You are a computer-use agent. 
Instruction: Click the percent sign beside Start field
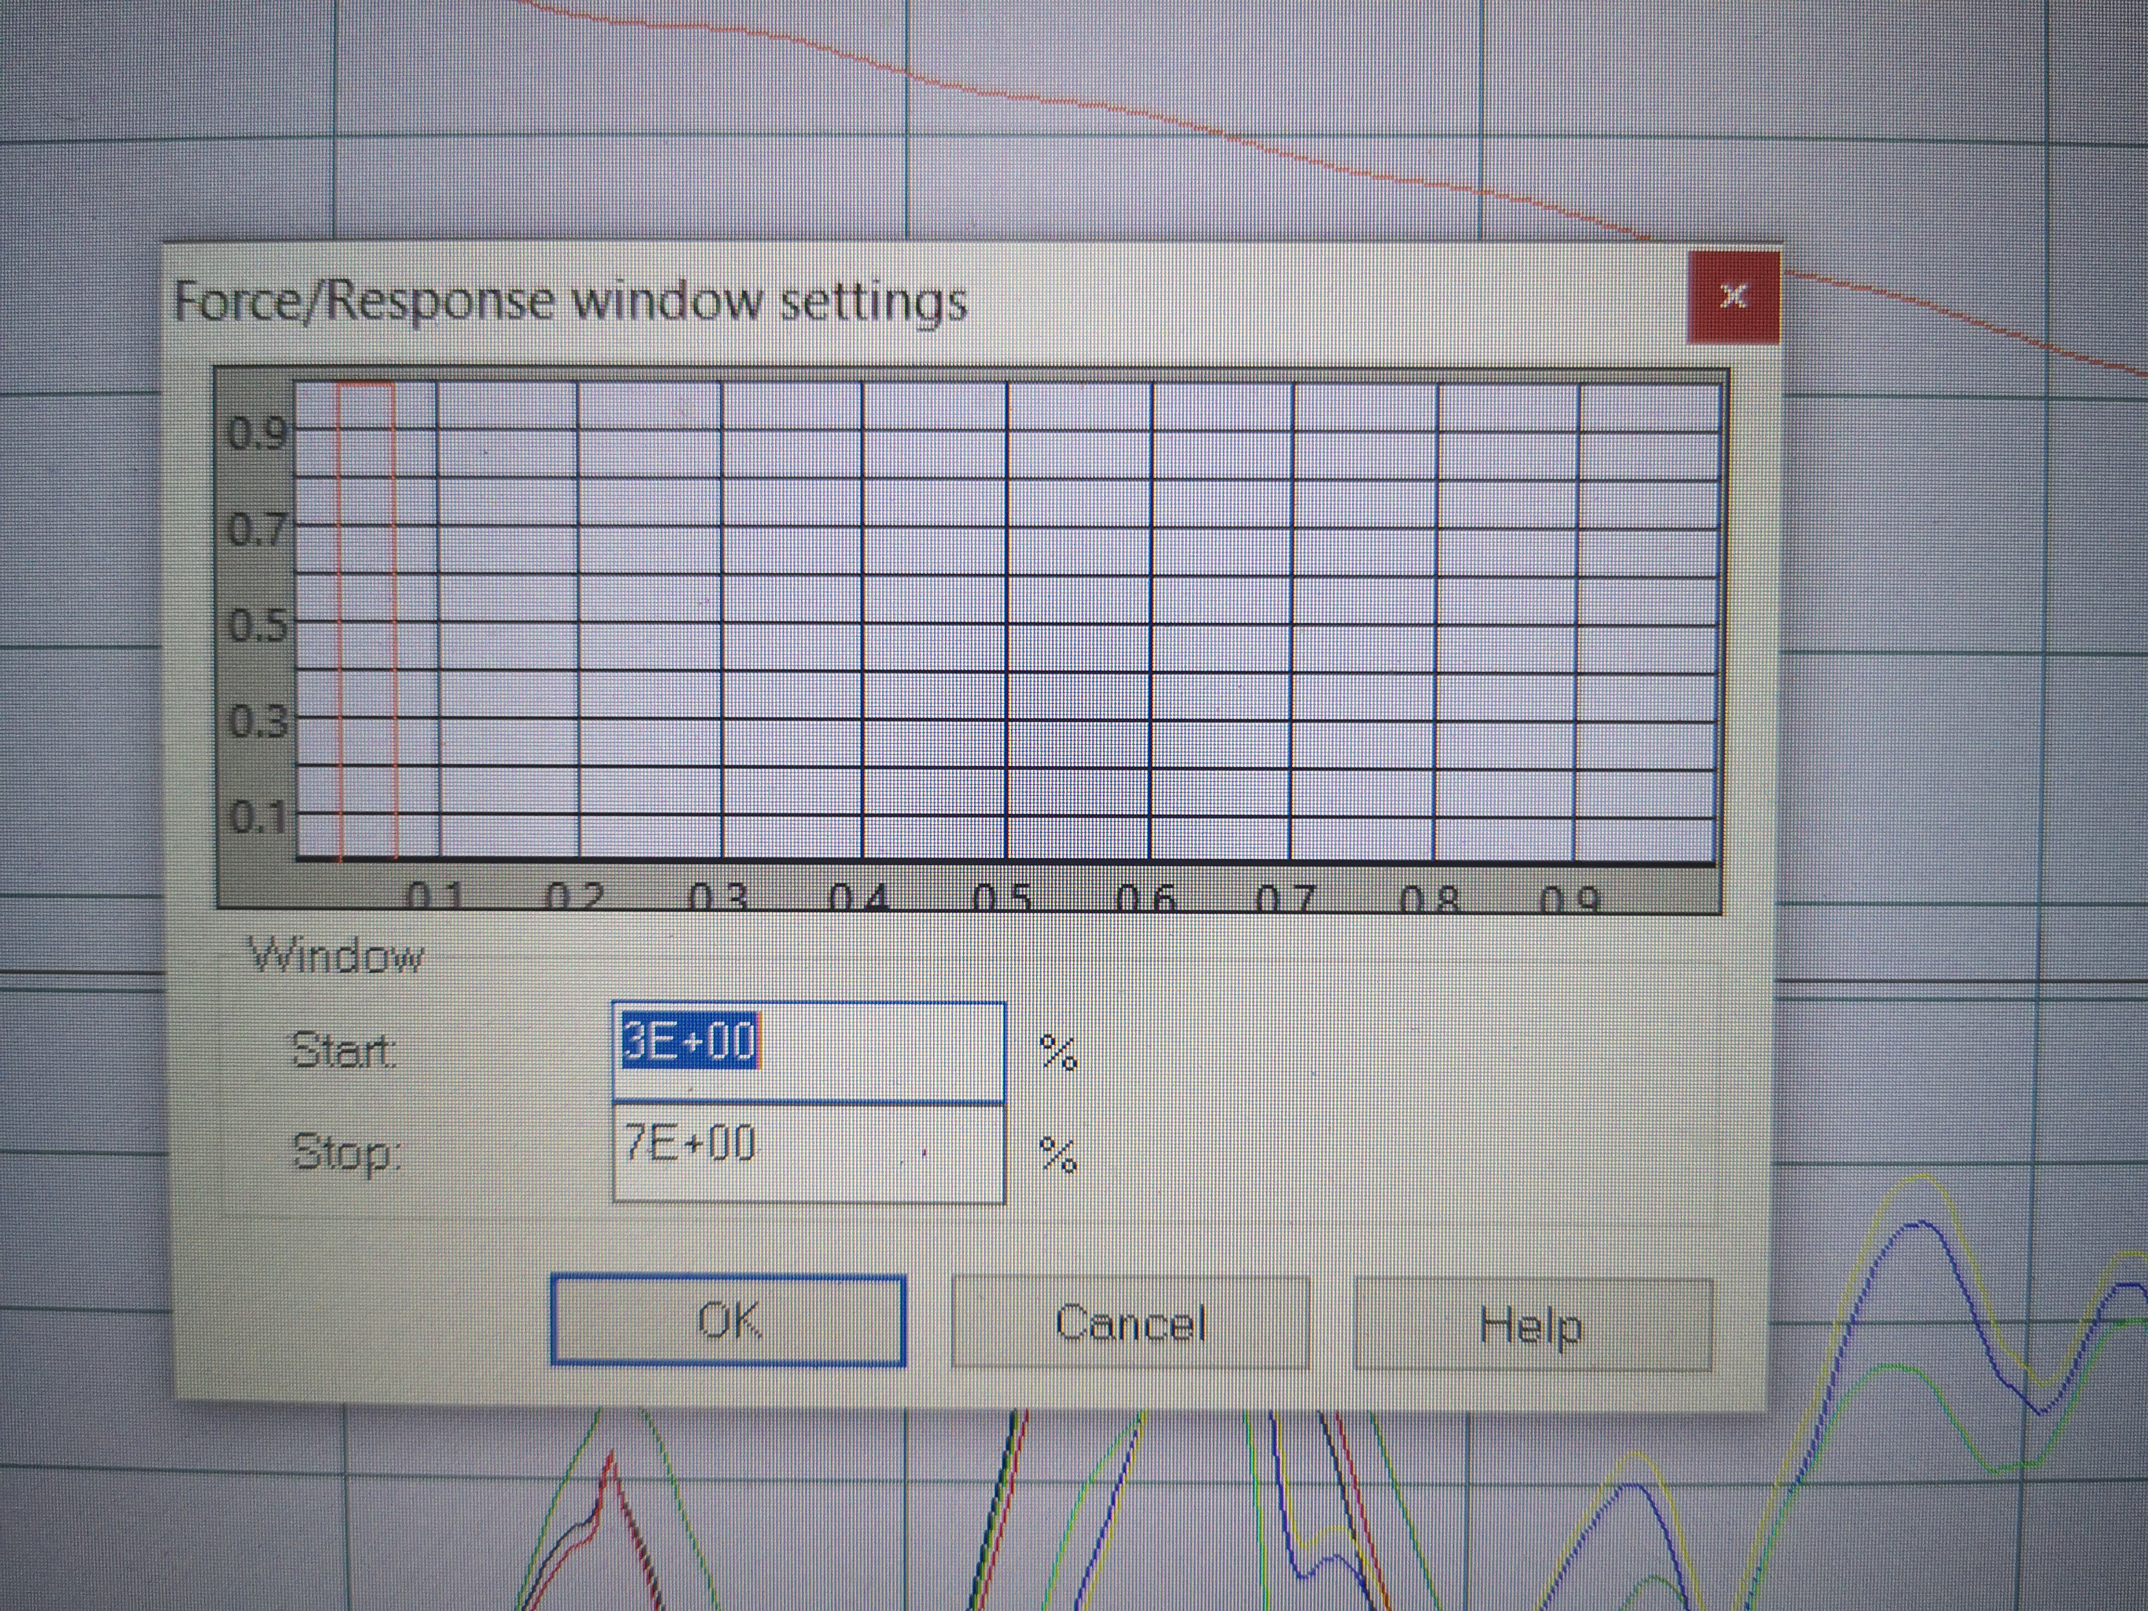click(1058, 1053)
